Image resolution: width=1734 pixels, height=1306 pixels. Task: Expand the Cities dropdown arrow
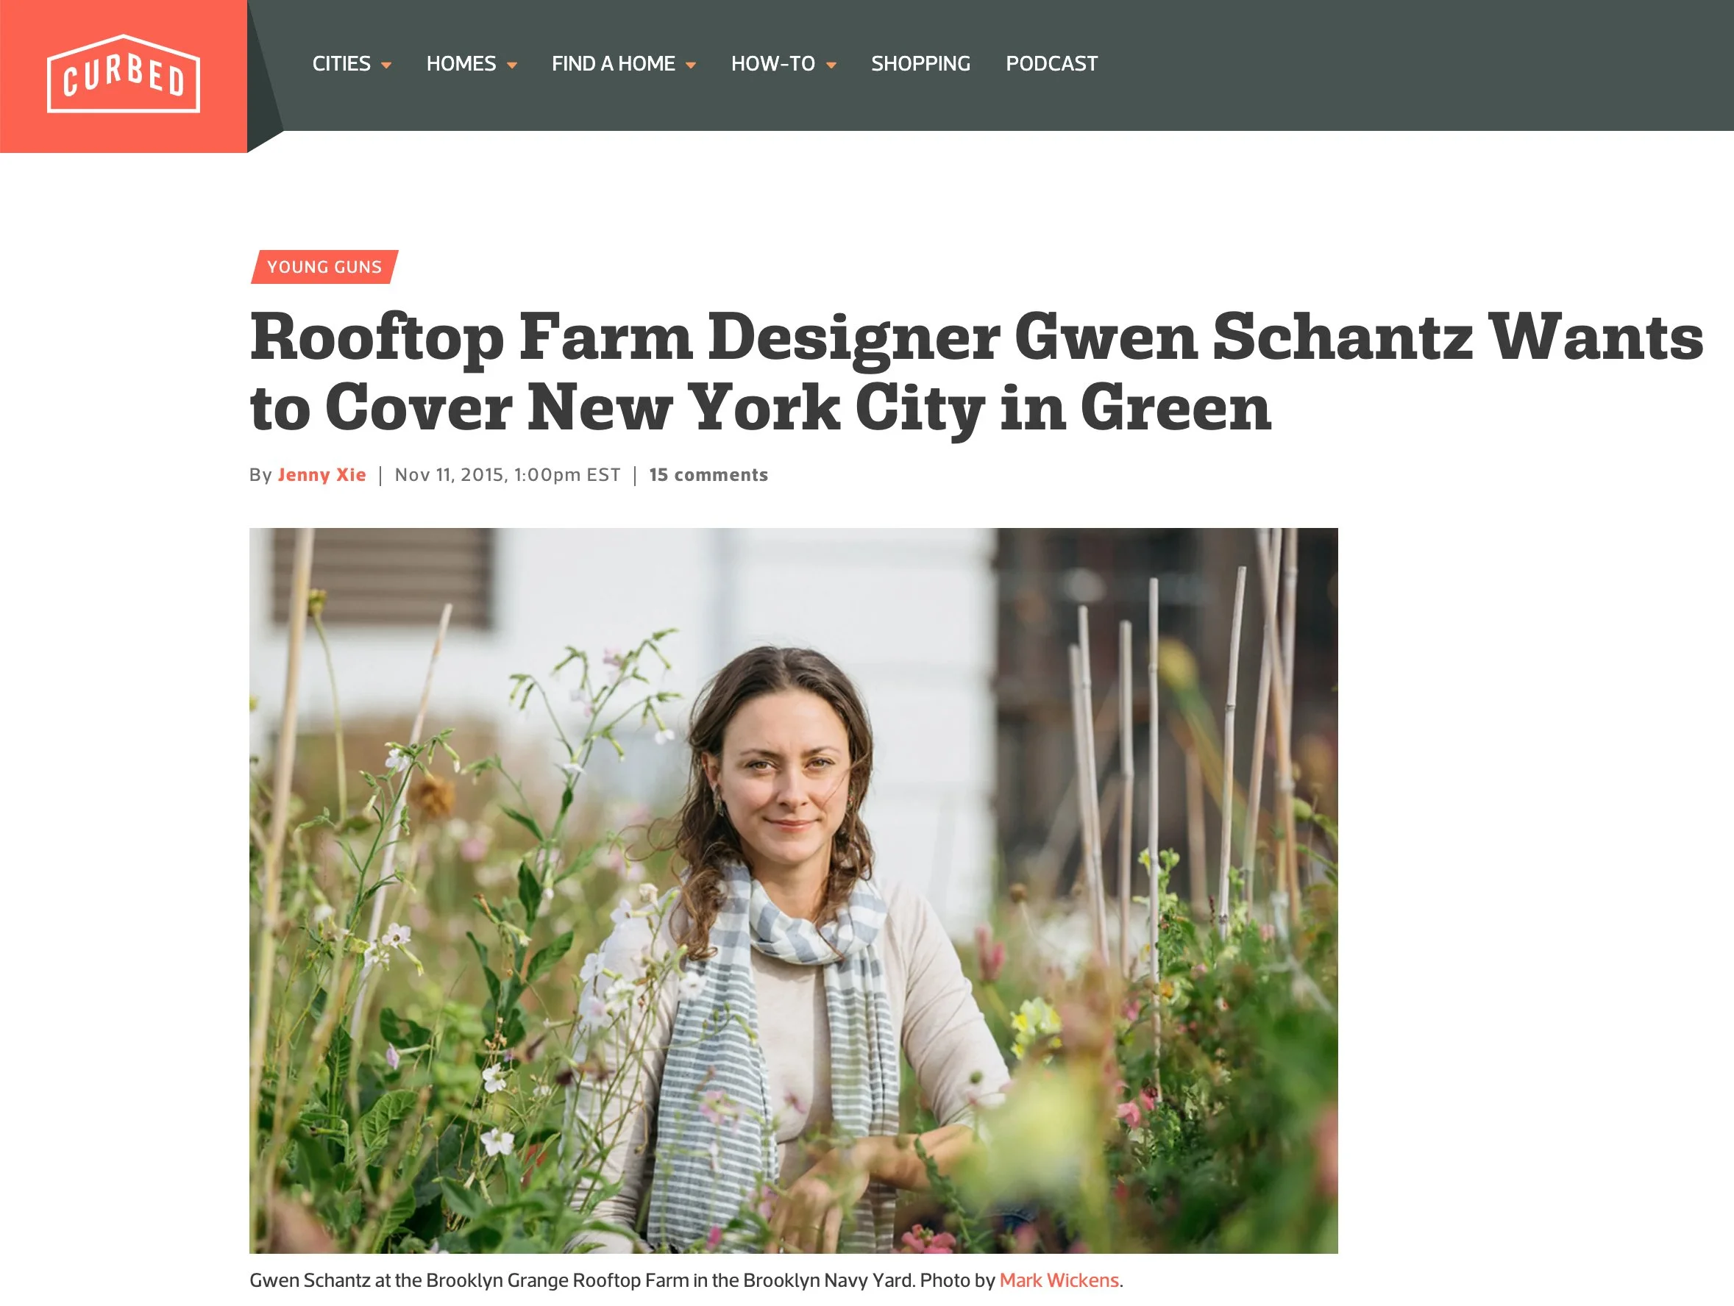[385, 65]
